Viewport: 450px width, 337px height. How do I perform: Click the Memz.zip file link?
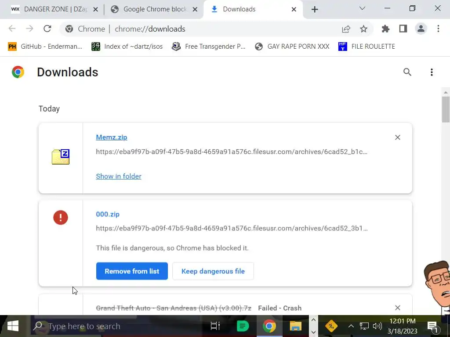coord(111,137)
